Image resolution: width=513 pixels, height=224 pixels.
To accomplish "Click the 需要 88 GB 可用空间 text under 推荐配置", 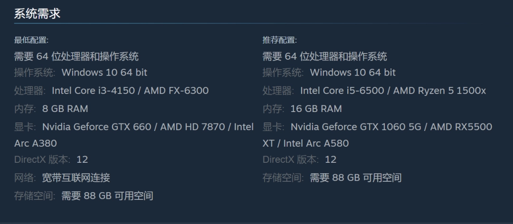I will pyautogui.click(x=355, y=178).
